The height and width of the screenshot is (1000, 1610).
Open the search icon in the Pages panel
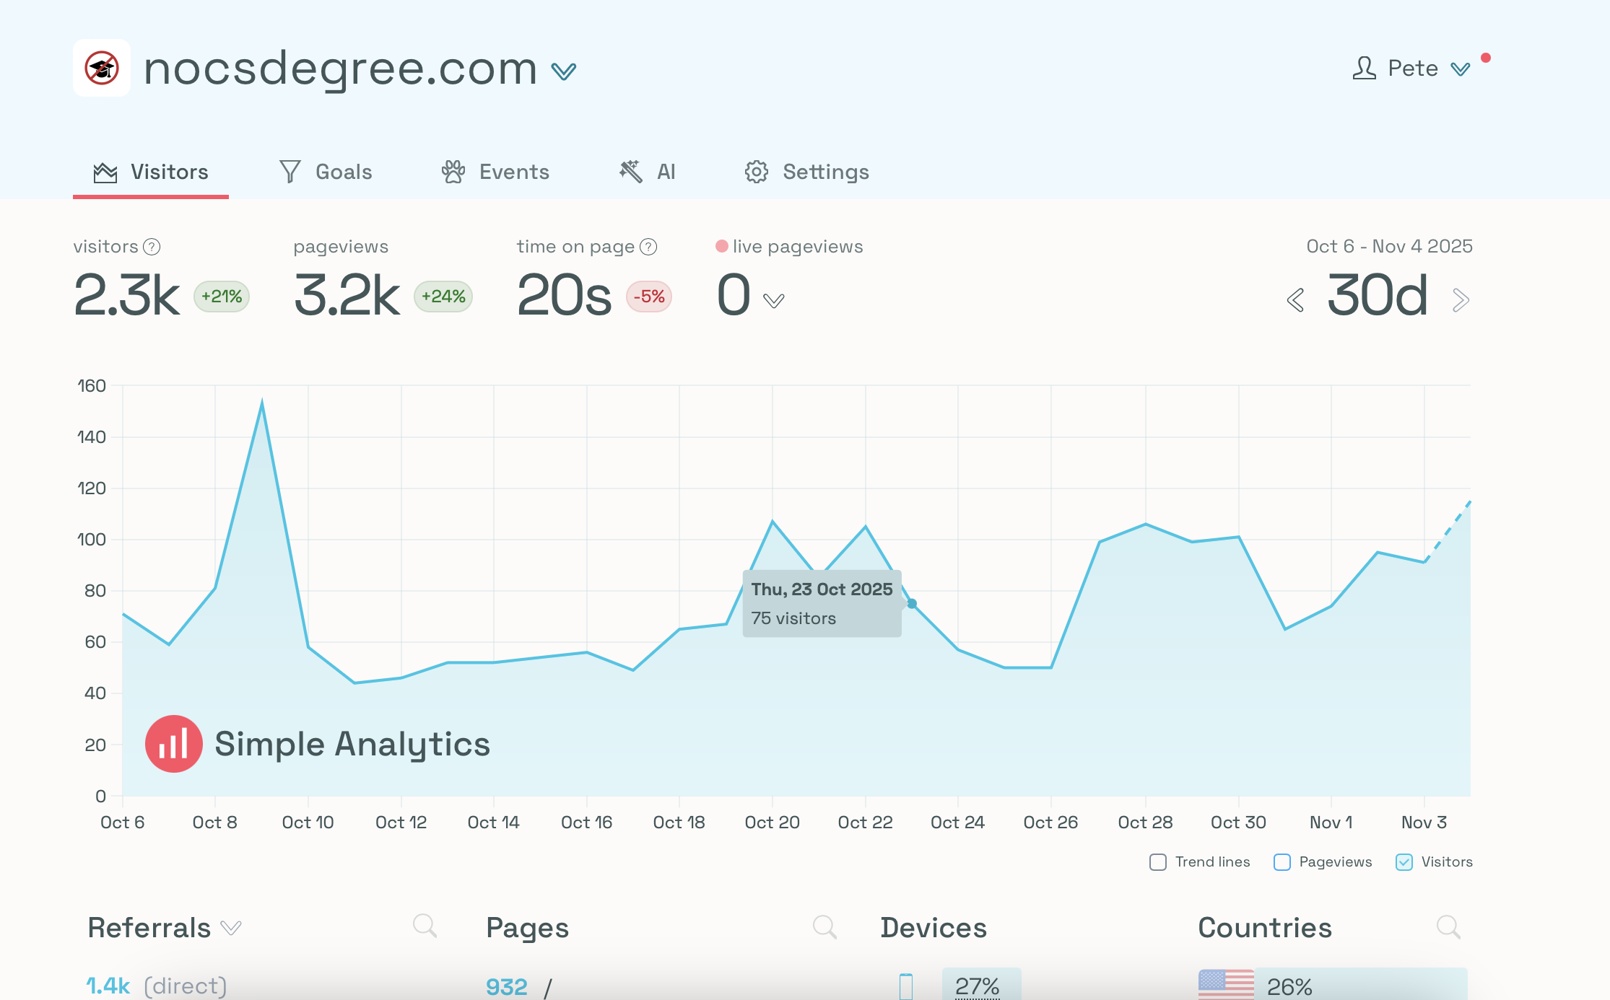point(824,926)
